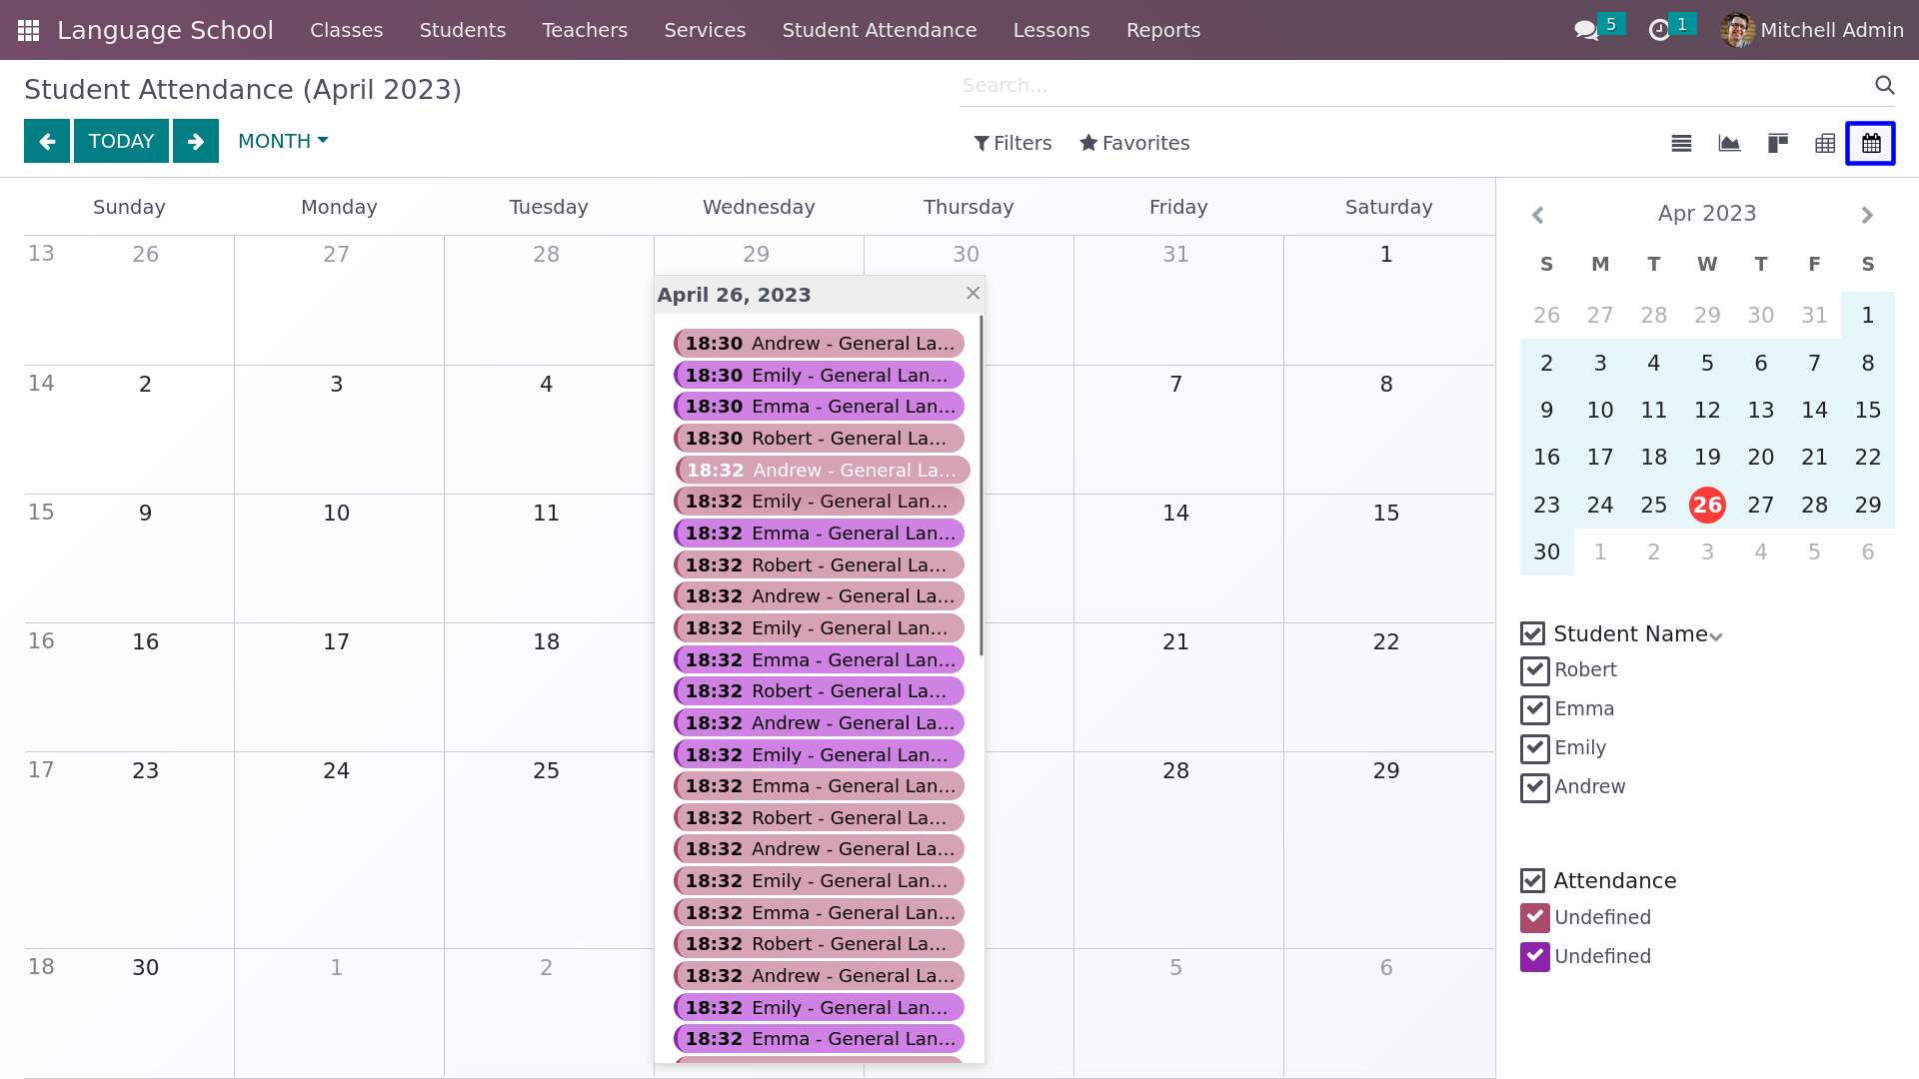Open the MONTH scale dropdown
1919x1079 pixels.
(x=283, y=141)
